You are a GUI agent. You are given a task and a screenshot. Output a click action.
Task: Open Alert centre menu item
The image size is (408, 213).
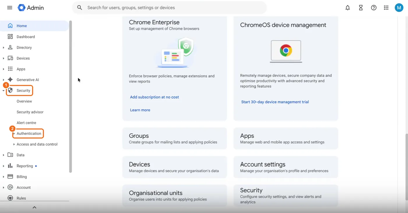pos(26,123)
